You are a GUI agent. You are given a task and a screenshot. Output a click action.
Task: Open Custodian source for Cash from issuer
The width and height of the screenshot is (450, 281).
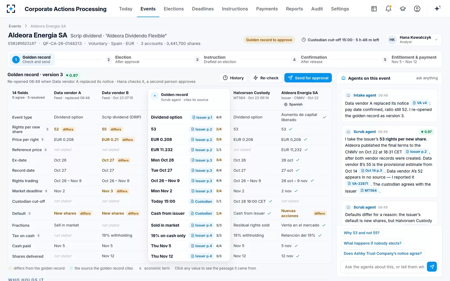coord(201,214)
